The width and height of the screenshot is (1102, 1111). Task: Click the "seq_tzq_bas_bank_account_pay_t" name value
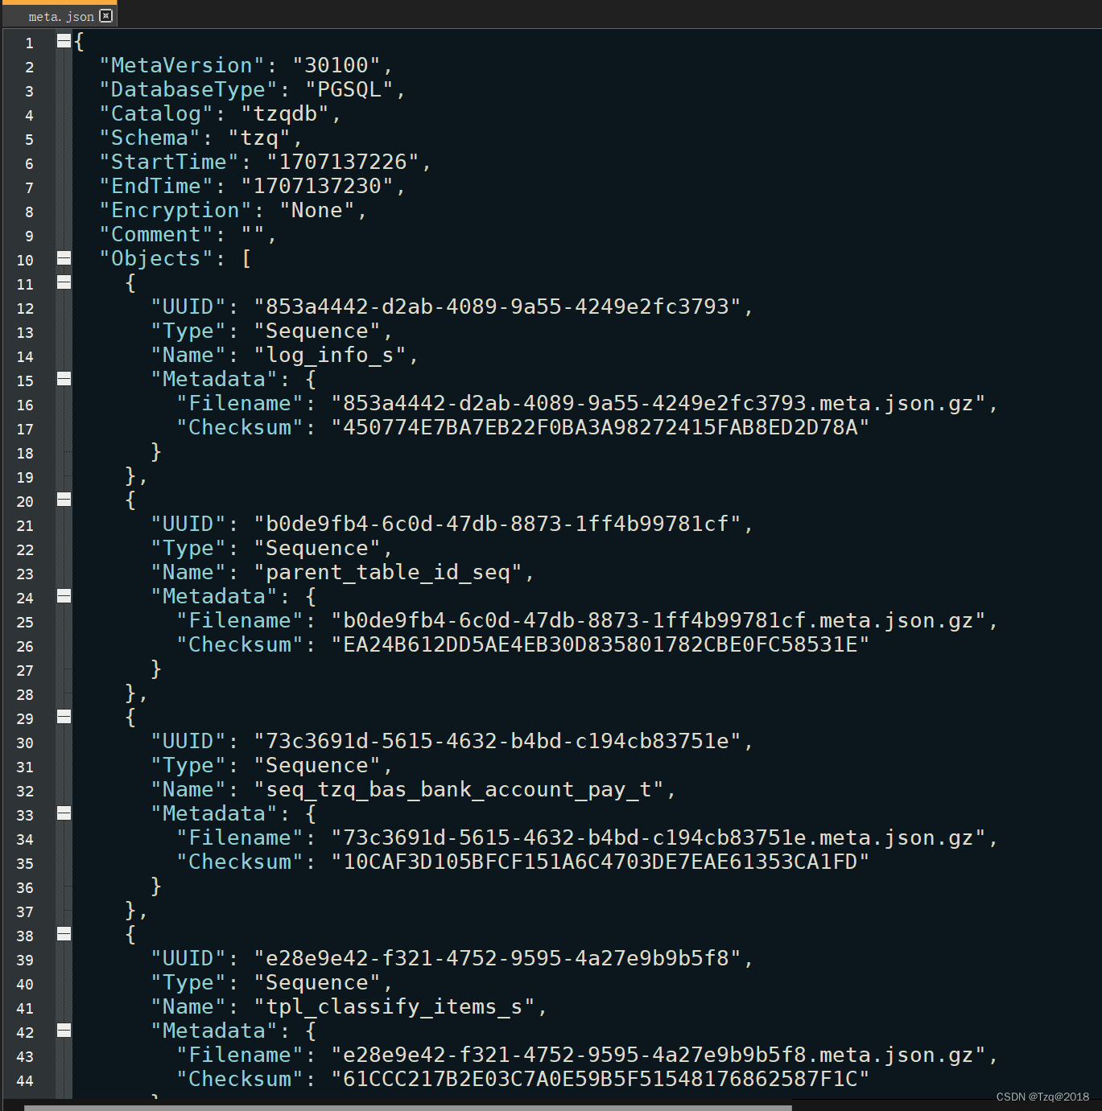[x=459, y=789]
